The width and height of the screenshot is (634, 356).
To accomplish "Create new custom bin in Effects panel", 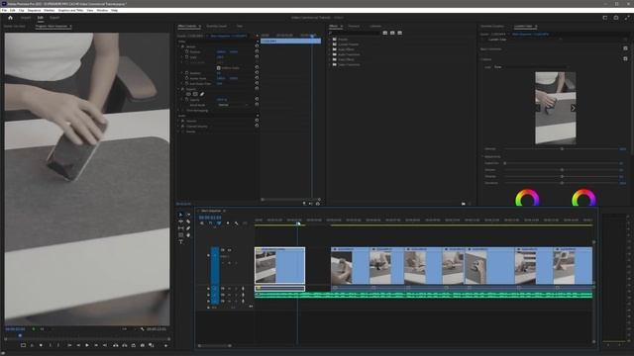I will [464, 204].
